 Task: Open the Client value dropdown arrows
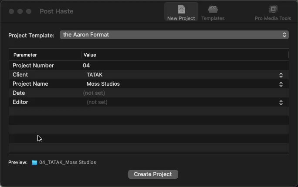coord(281,75)
